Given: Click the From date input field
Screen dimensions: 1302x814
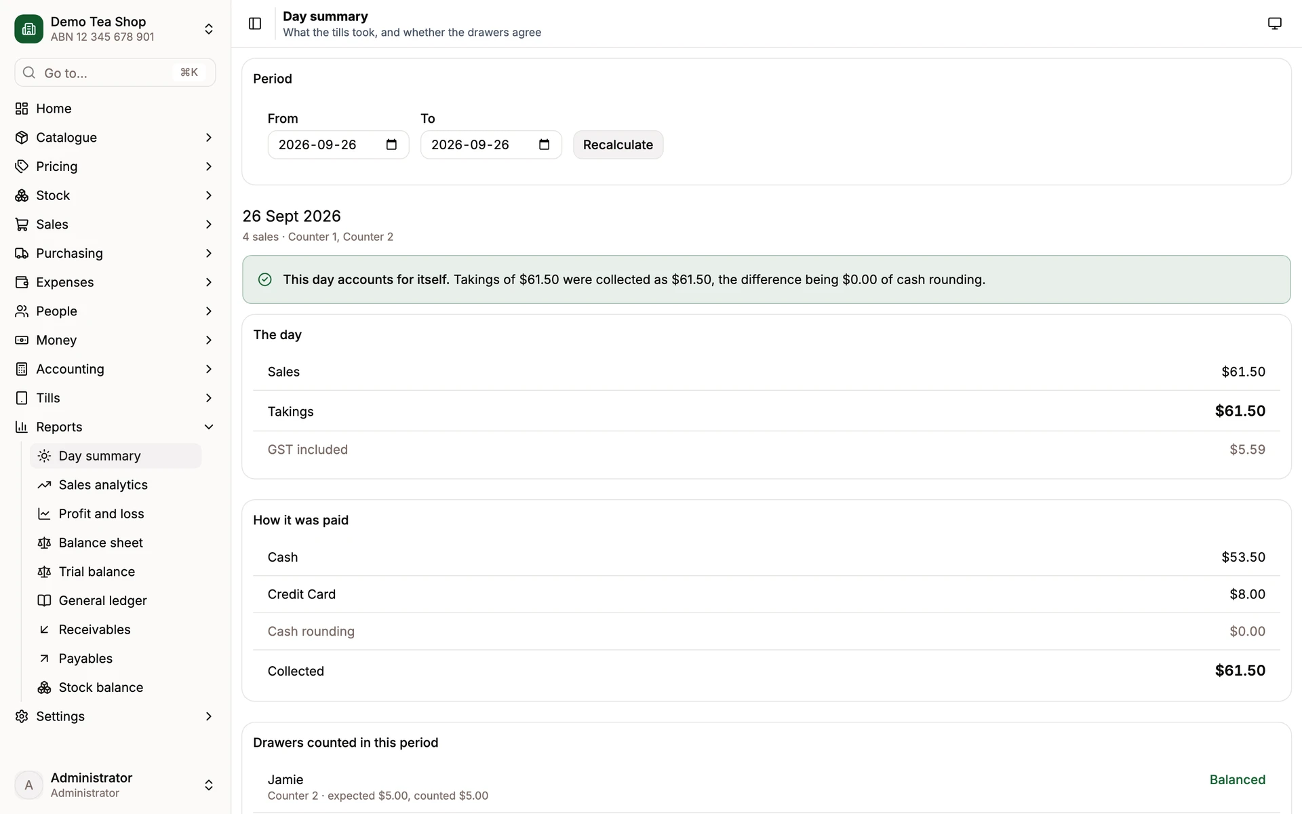Looking at the screenshot, I should tap(338, 144).
